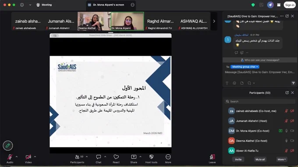Image resolution: width=298 pixels, height=167 pixels.
Task: Expand the arrow next to the Chat button
Action: tap(105, 157)
